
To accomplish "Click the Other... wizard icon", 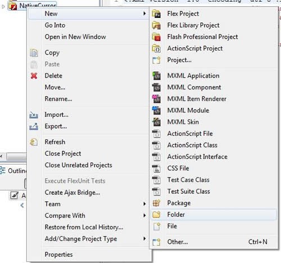I will [156, 242].
